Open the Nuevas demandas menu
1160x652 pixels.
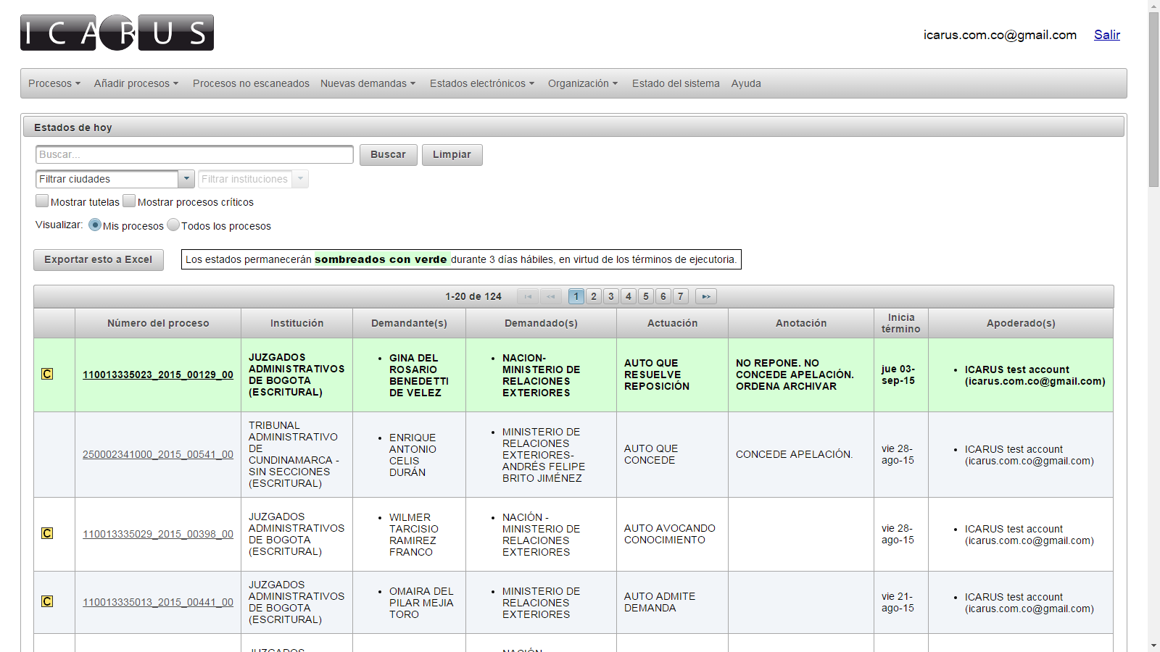coord(368,83)
